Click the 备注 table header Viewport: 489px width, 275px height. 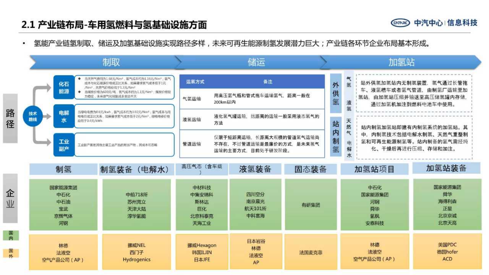point(268,82)
